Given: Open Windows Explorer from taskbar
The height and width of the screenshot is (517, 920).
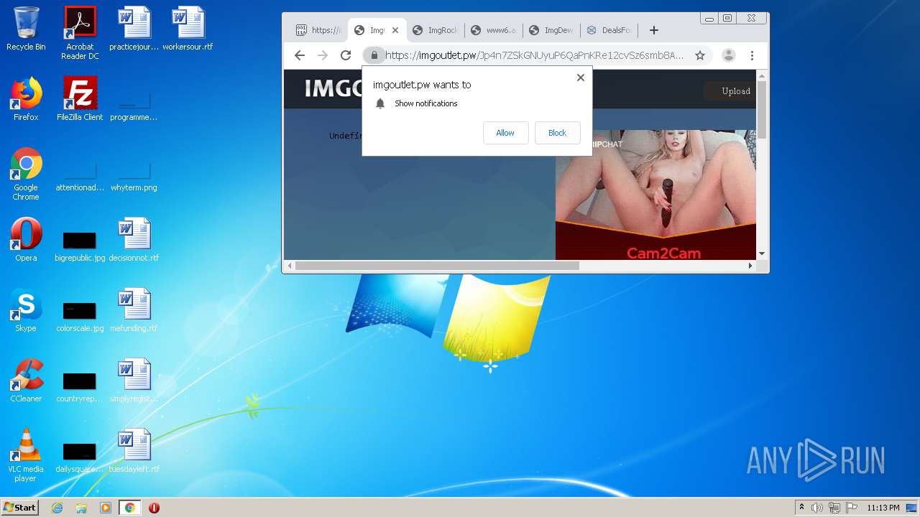Looking at the screenshot, I should click(81, 508).
